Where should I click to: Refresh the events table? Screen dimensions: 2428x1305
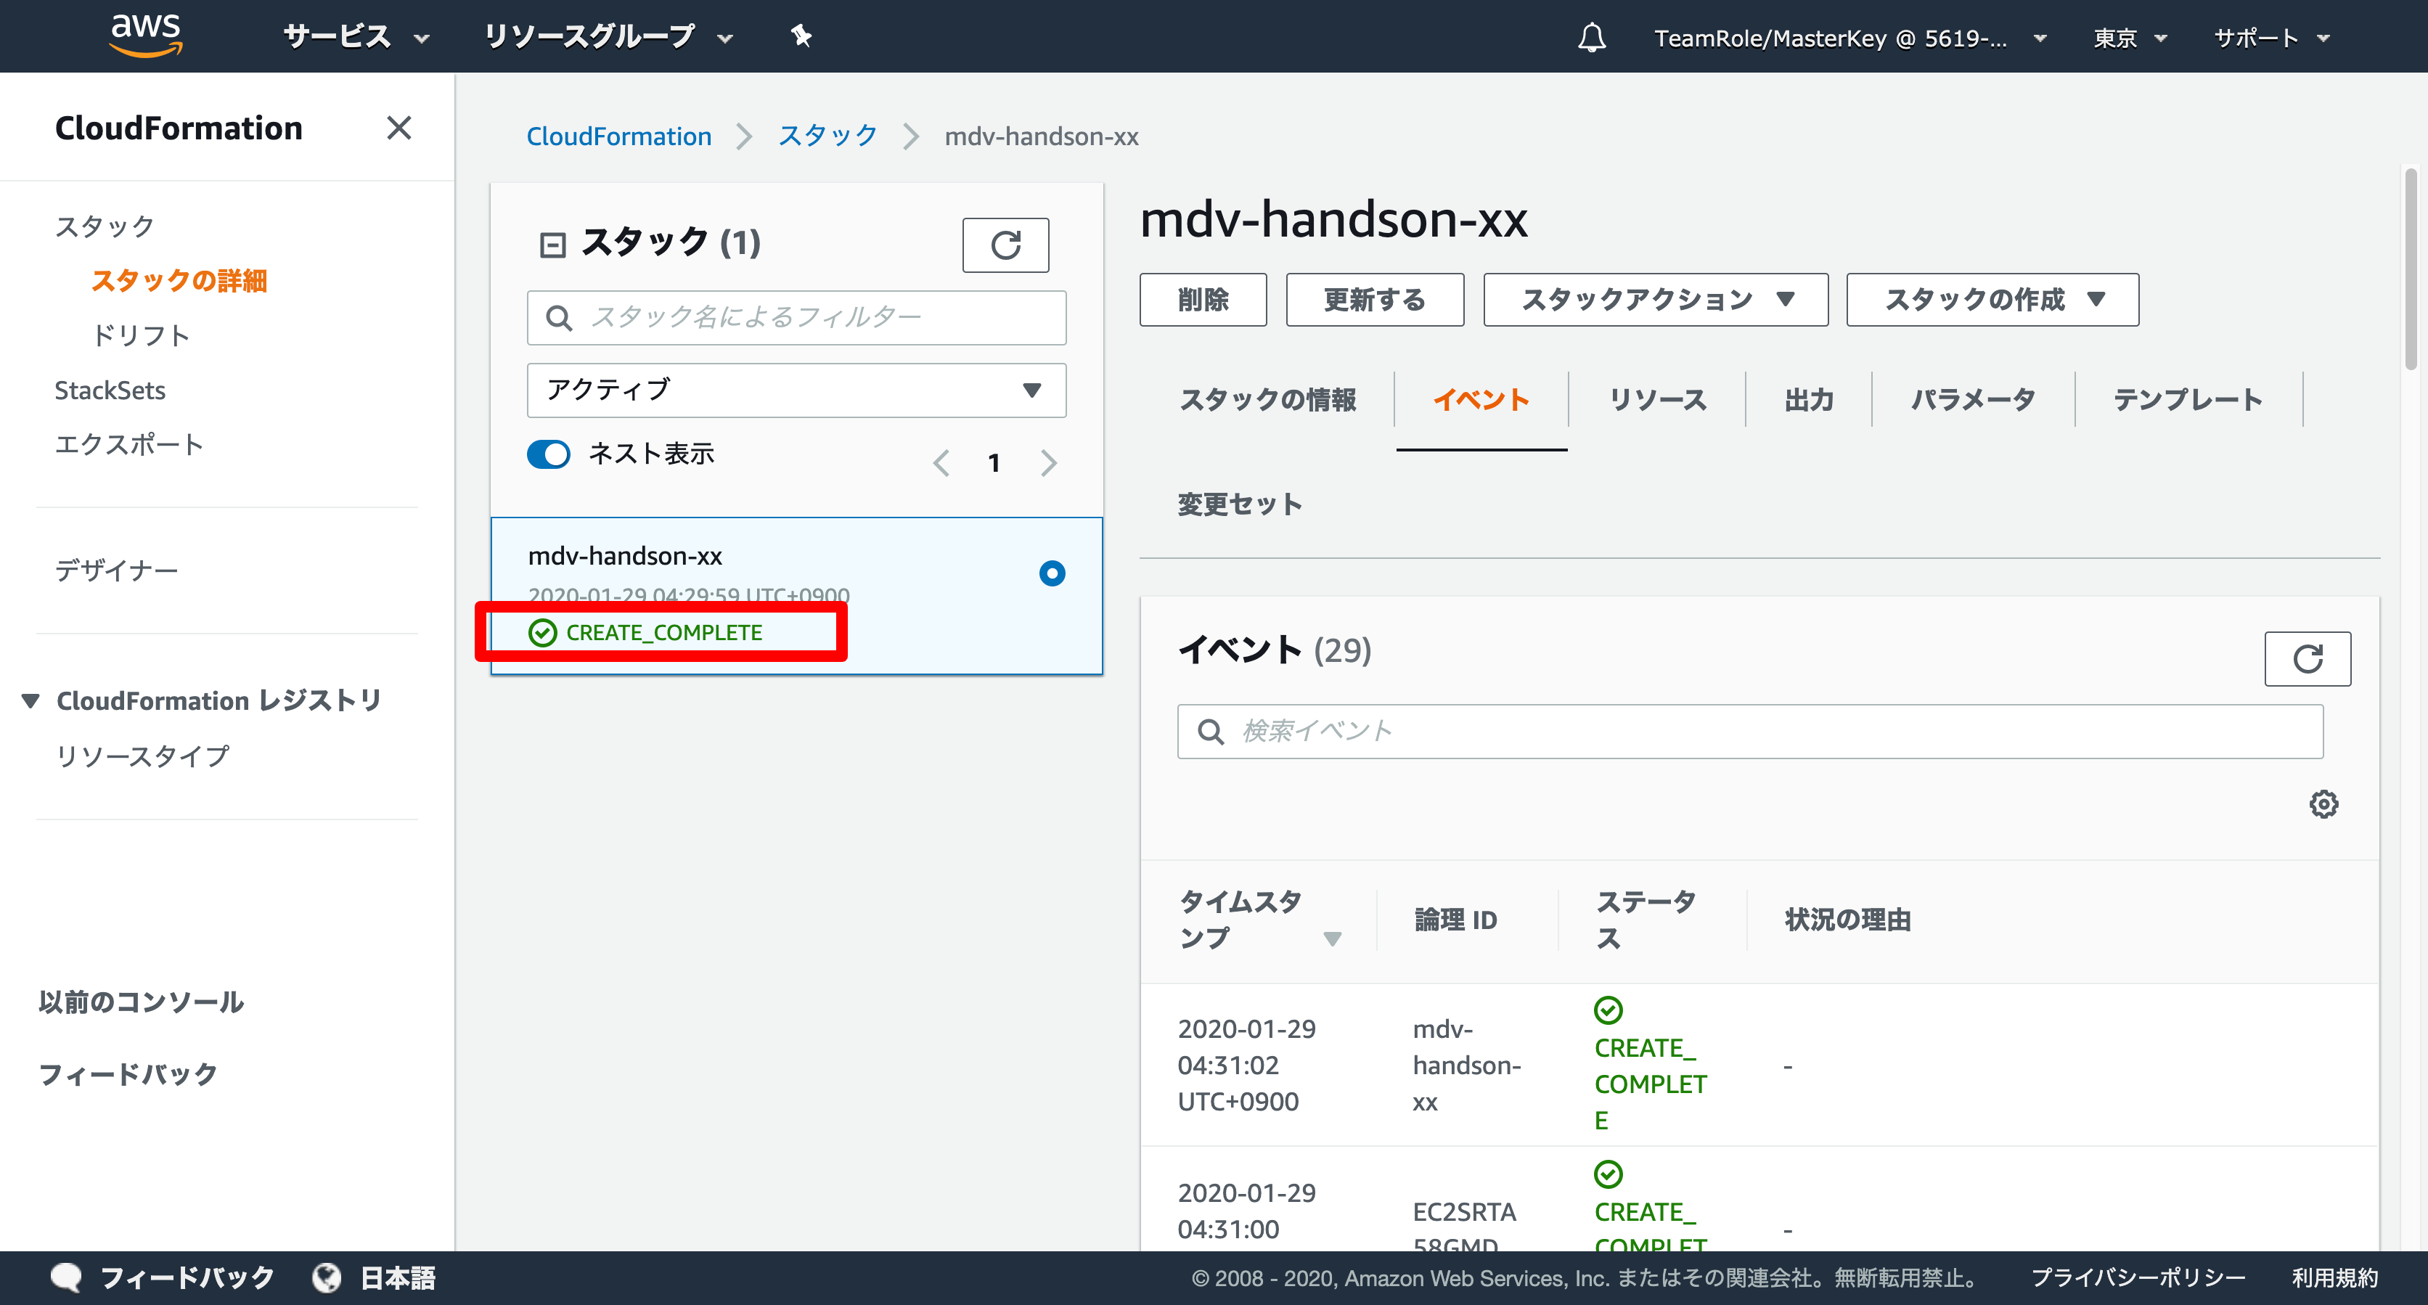(2308, 658)
